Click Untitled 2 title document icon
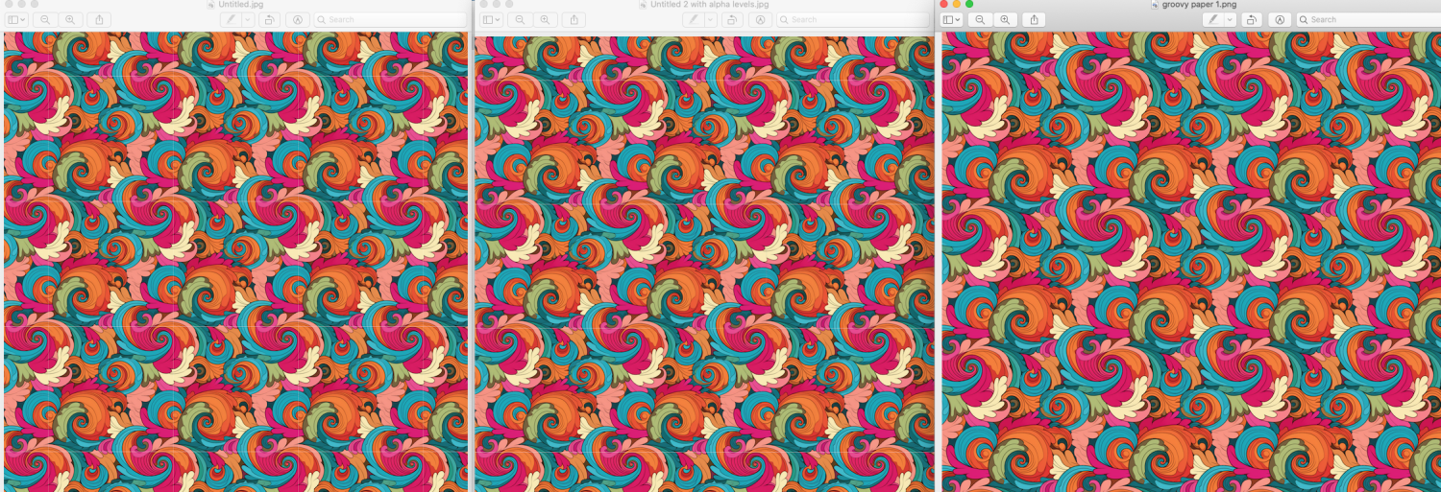1441x492 pixels. click(x=643, y=5)
